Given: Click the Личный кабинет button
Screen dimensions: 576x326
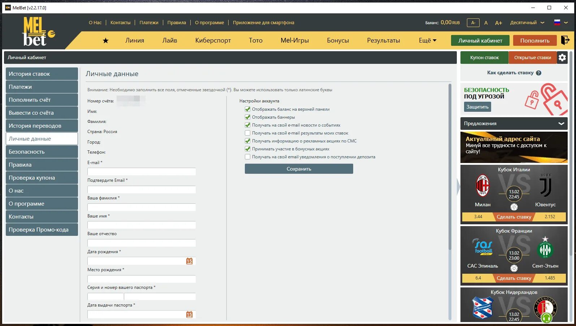Looking at the screenshot, I should (480, 40).
